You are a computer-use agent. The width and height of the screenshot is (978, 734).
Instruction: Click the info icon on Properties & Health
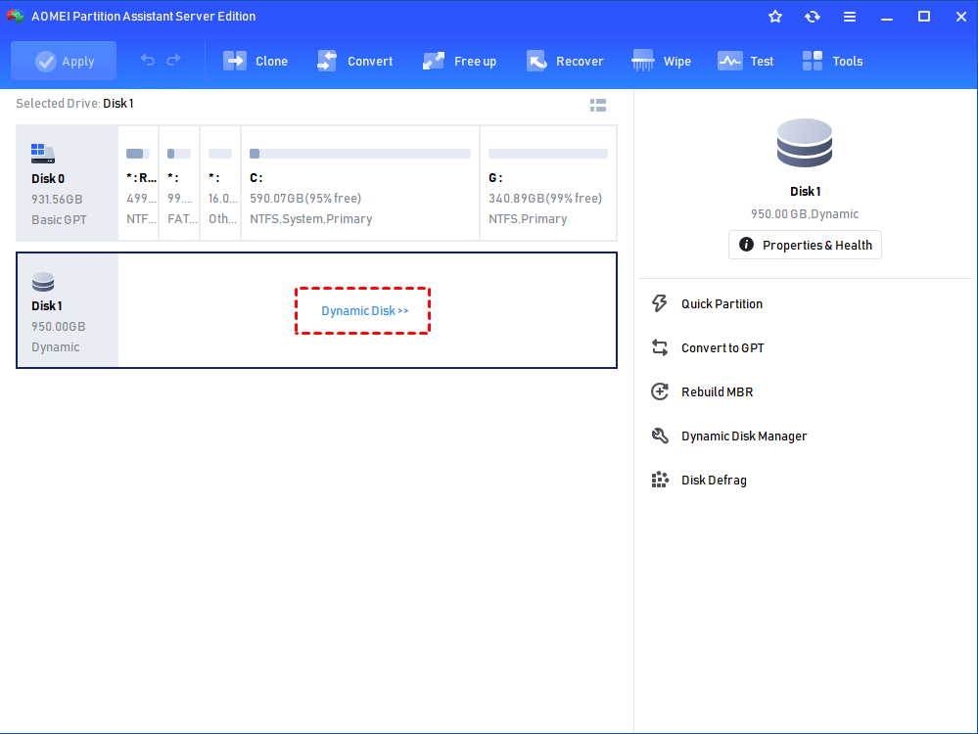click(x=746, y=245)
